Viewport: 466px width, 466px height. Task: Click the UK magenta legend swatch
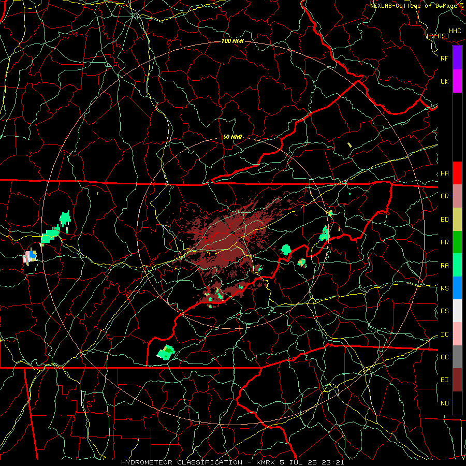tap(457, 81)
